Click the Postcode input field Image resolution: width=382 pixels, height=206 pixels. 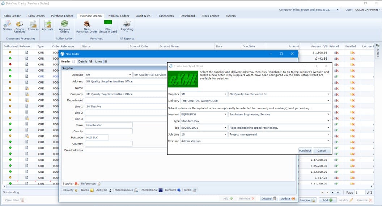[x=97, y=137]
